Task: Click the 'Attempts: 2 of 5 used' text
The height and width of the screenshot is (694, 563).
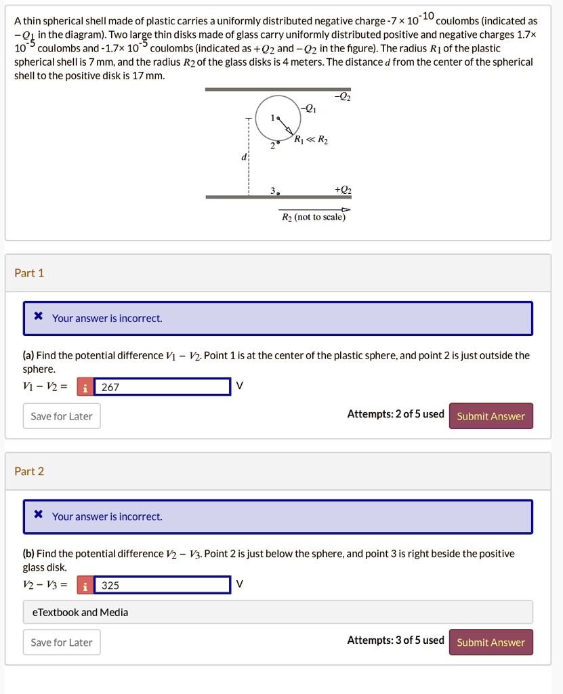Action: point(396,414)
